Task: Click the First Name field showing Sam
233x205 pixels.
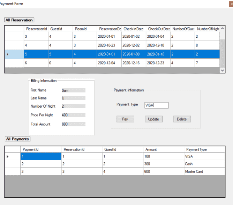Action: click(x=74, y=90)
